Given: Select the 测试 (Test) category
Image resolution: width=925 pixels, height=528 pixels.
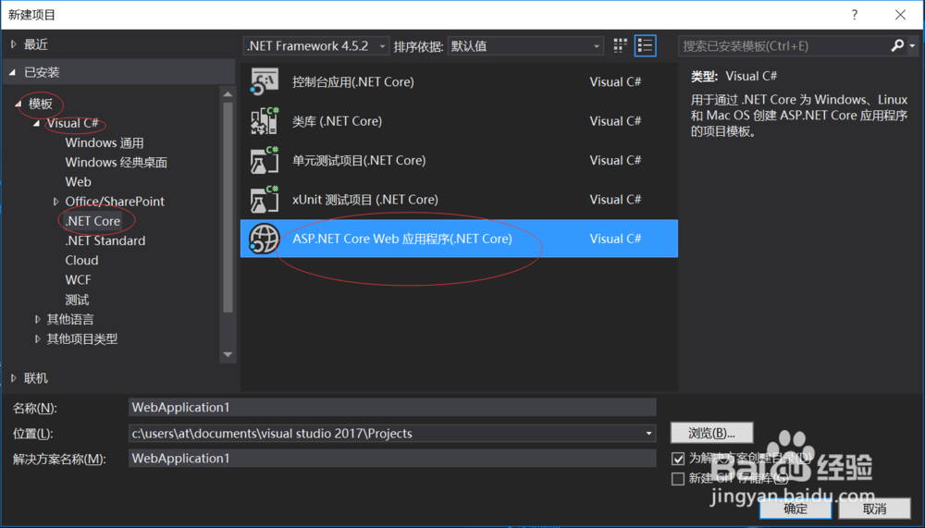Looking at the screenshot, I should [x=77, y=300].
